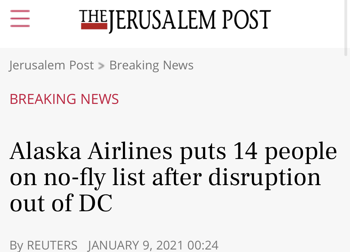Open the hamburger navigation menu
The image size is (350, 252).
click(x=20, y=19)
